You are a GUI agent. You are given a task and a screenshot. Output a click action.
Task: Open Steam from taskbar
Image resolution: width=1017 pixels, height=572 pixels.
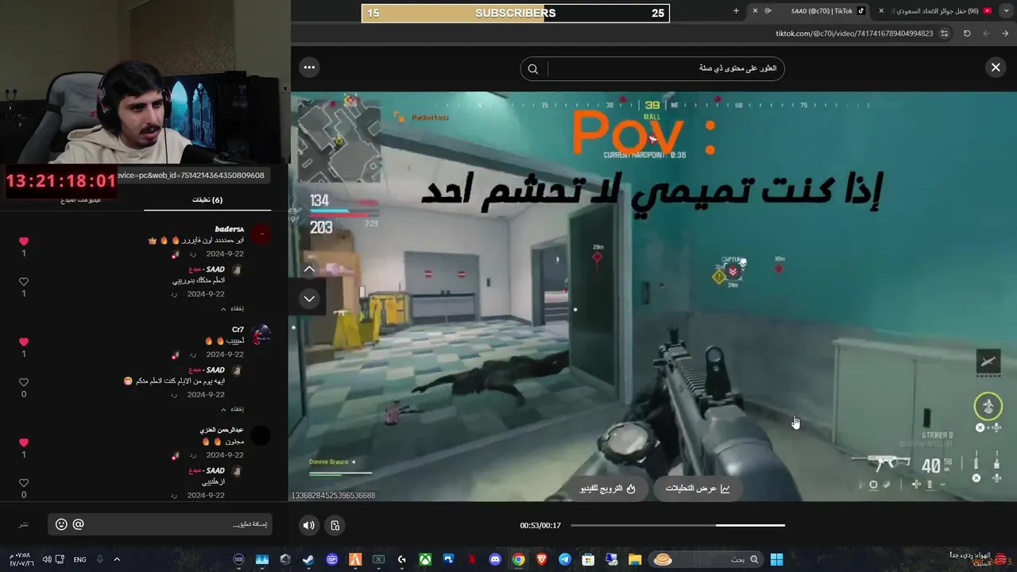tap(308, 559)
